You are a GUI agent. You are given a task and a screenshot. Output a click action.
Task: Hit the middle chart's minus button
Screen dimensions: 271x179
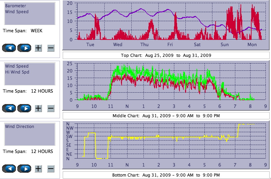click(x=51, y=108)
